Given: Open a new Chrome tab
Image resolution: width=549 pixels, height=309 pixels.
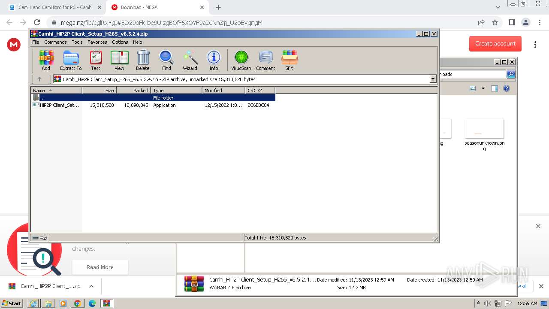Looking at the screenshot, I should pyautogui.click(x=218, y=7).
